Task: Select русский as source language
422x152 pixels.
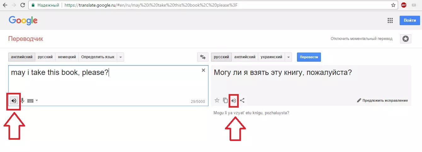Action: (x=45, y=57)
